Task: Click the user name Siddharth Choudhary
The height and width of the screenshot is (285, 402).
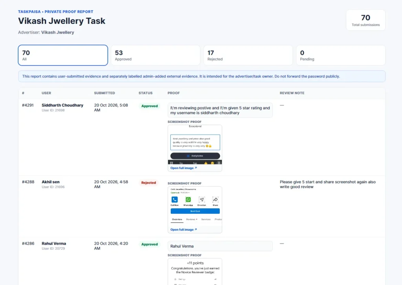Action: (62, 105)
